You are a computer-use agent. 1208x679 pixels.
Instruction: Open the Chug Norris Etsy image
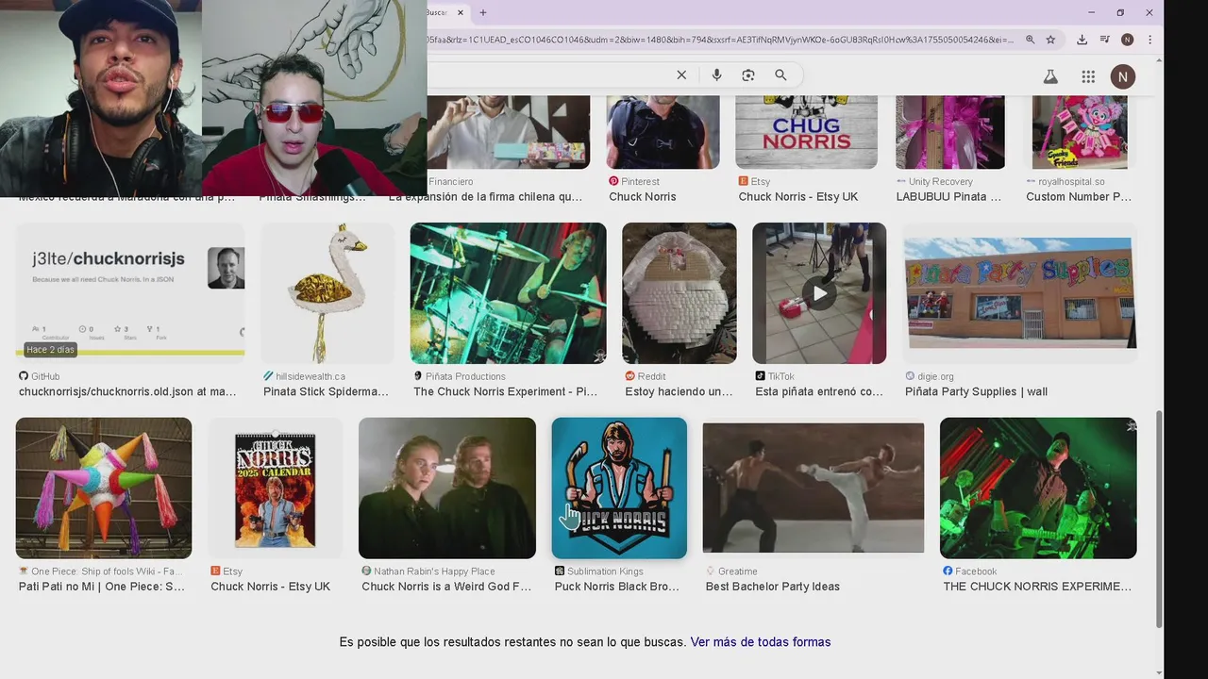[806, 132]
